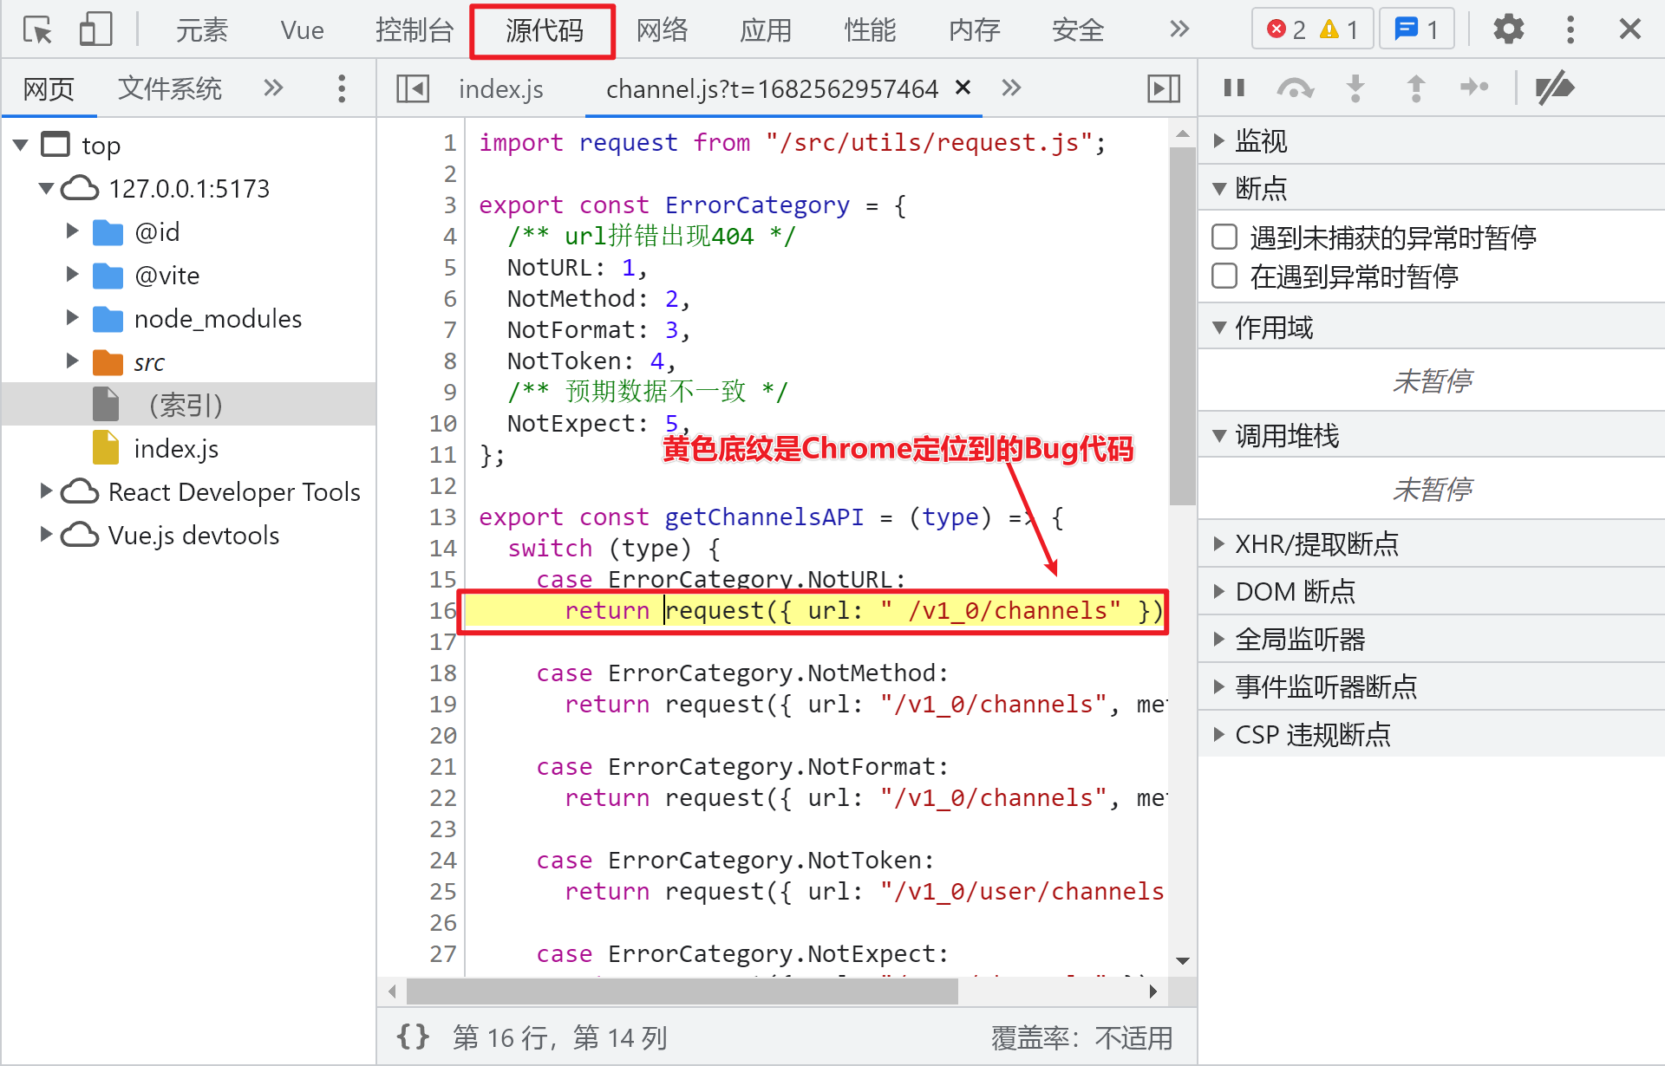Screen dimensions: 1665x1066
Task: Open index.js in the file tree
Action: (175, 449)
